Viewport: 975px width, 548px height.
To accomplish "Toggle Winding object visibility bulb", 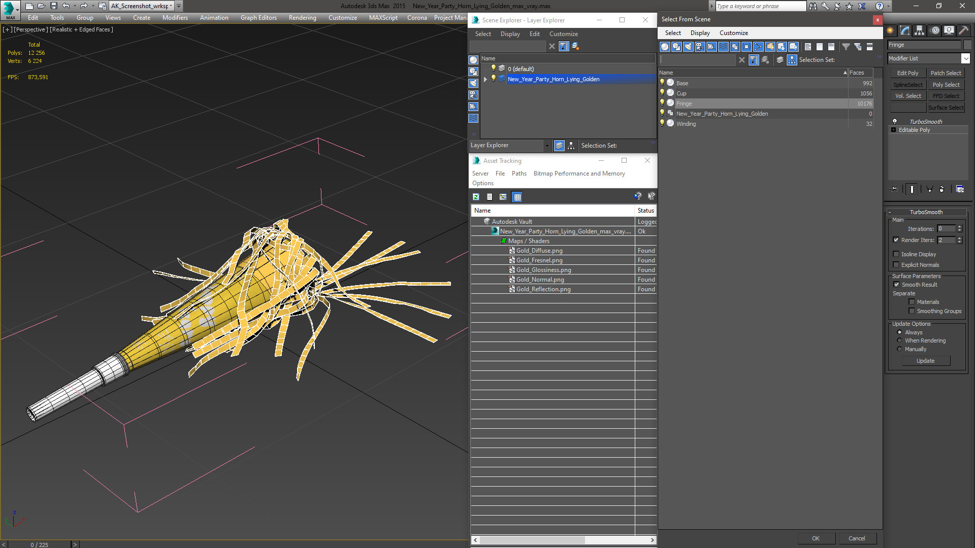I will tap(662, 123).
